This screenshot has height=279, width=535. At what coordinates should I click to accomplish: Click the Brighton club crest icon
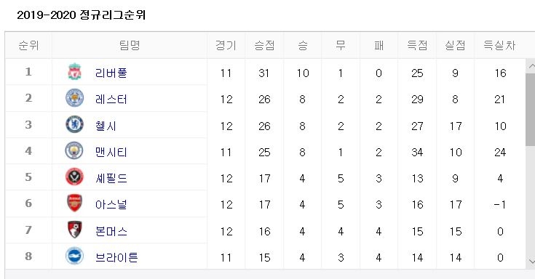[74, 256]
